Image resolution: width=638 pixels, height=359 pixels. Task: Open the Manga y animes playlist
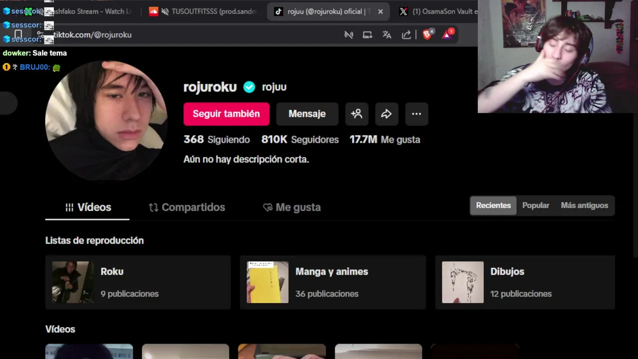pos(333,282)
